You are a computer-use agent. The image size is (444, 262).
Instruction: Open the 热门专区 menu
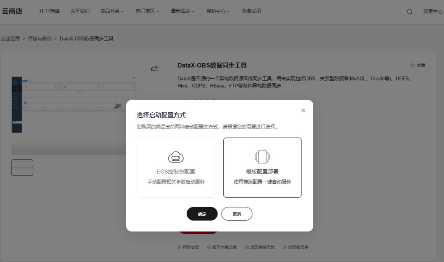[x=147, y=11]
